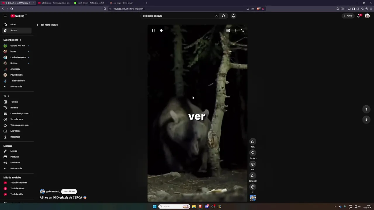
Task: Like the grizzly bear Short
Action: [x=253, y=141]
